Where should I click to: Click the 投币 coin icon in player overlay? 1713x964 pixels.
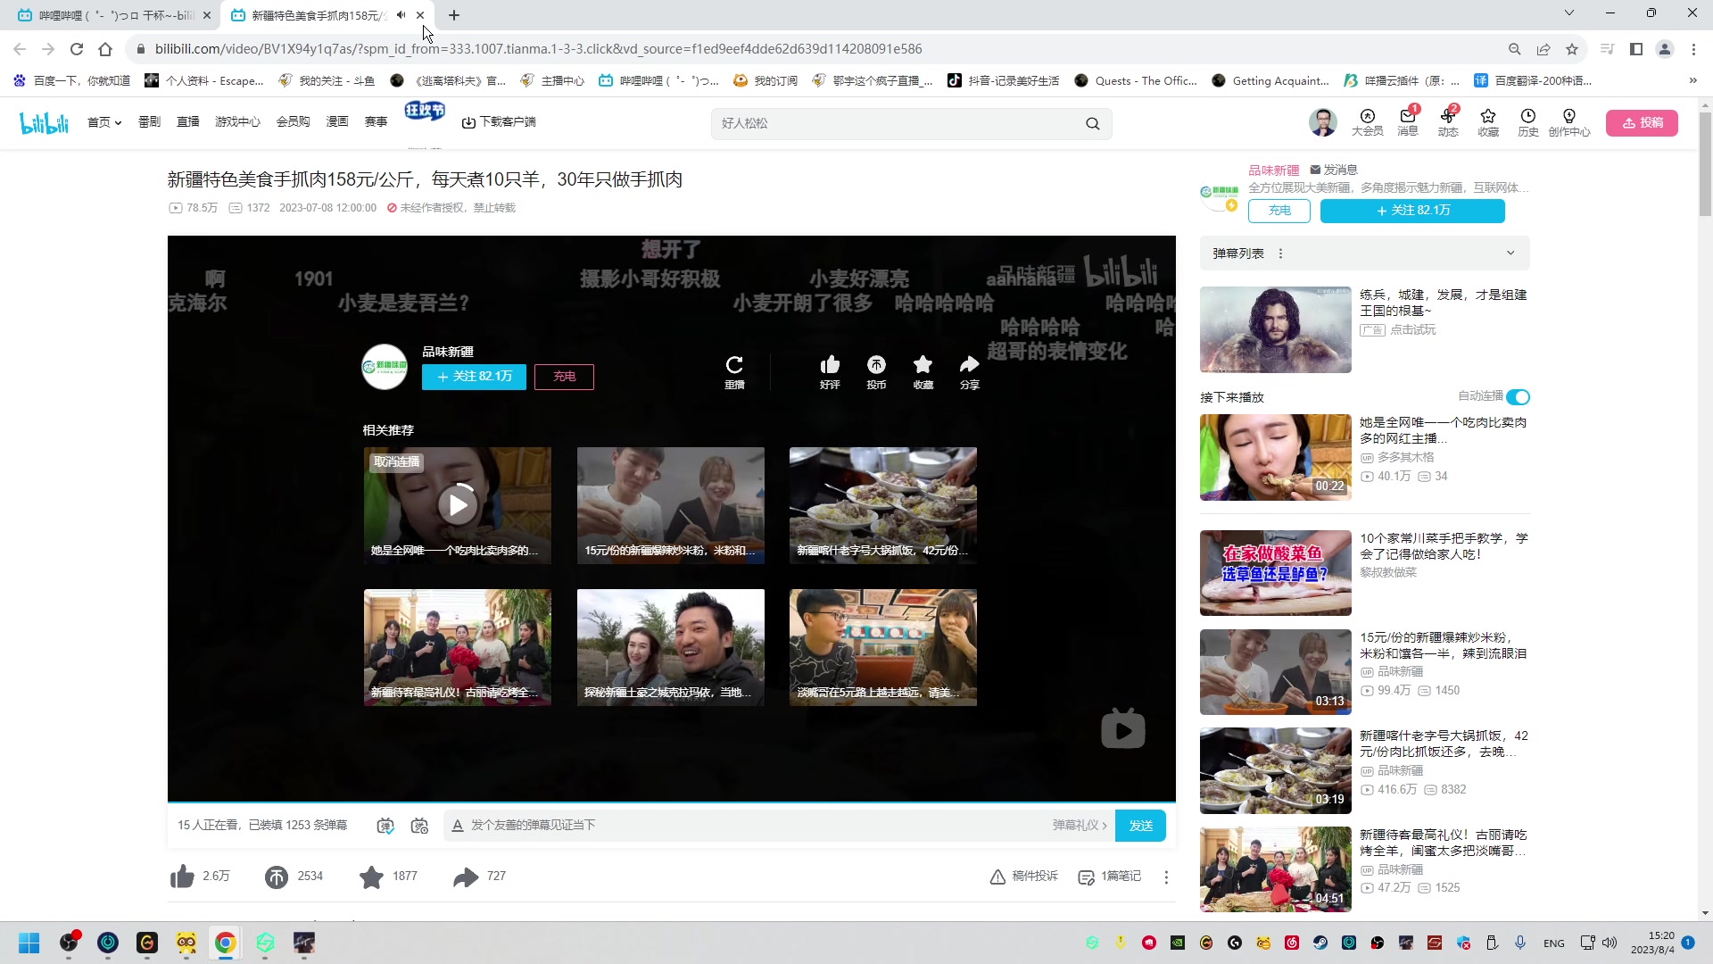(x=876, y=365)
